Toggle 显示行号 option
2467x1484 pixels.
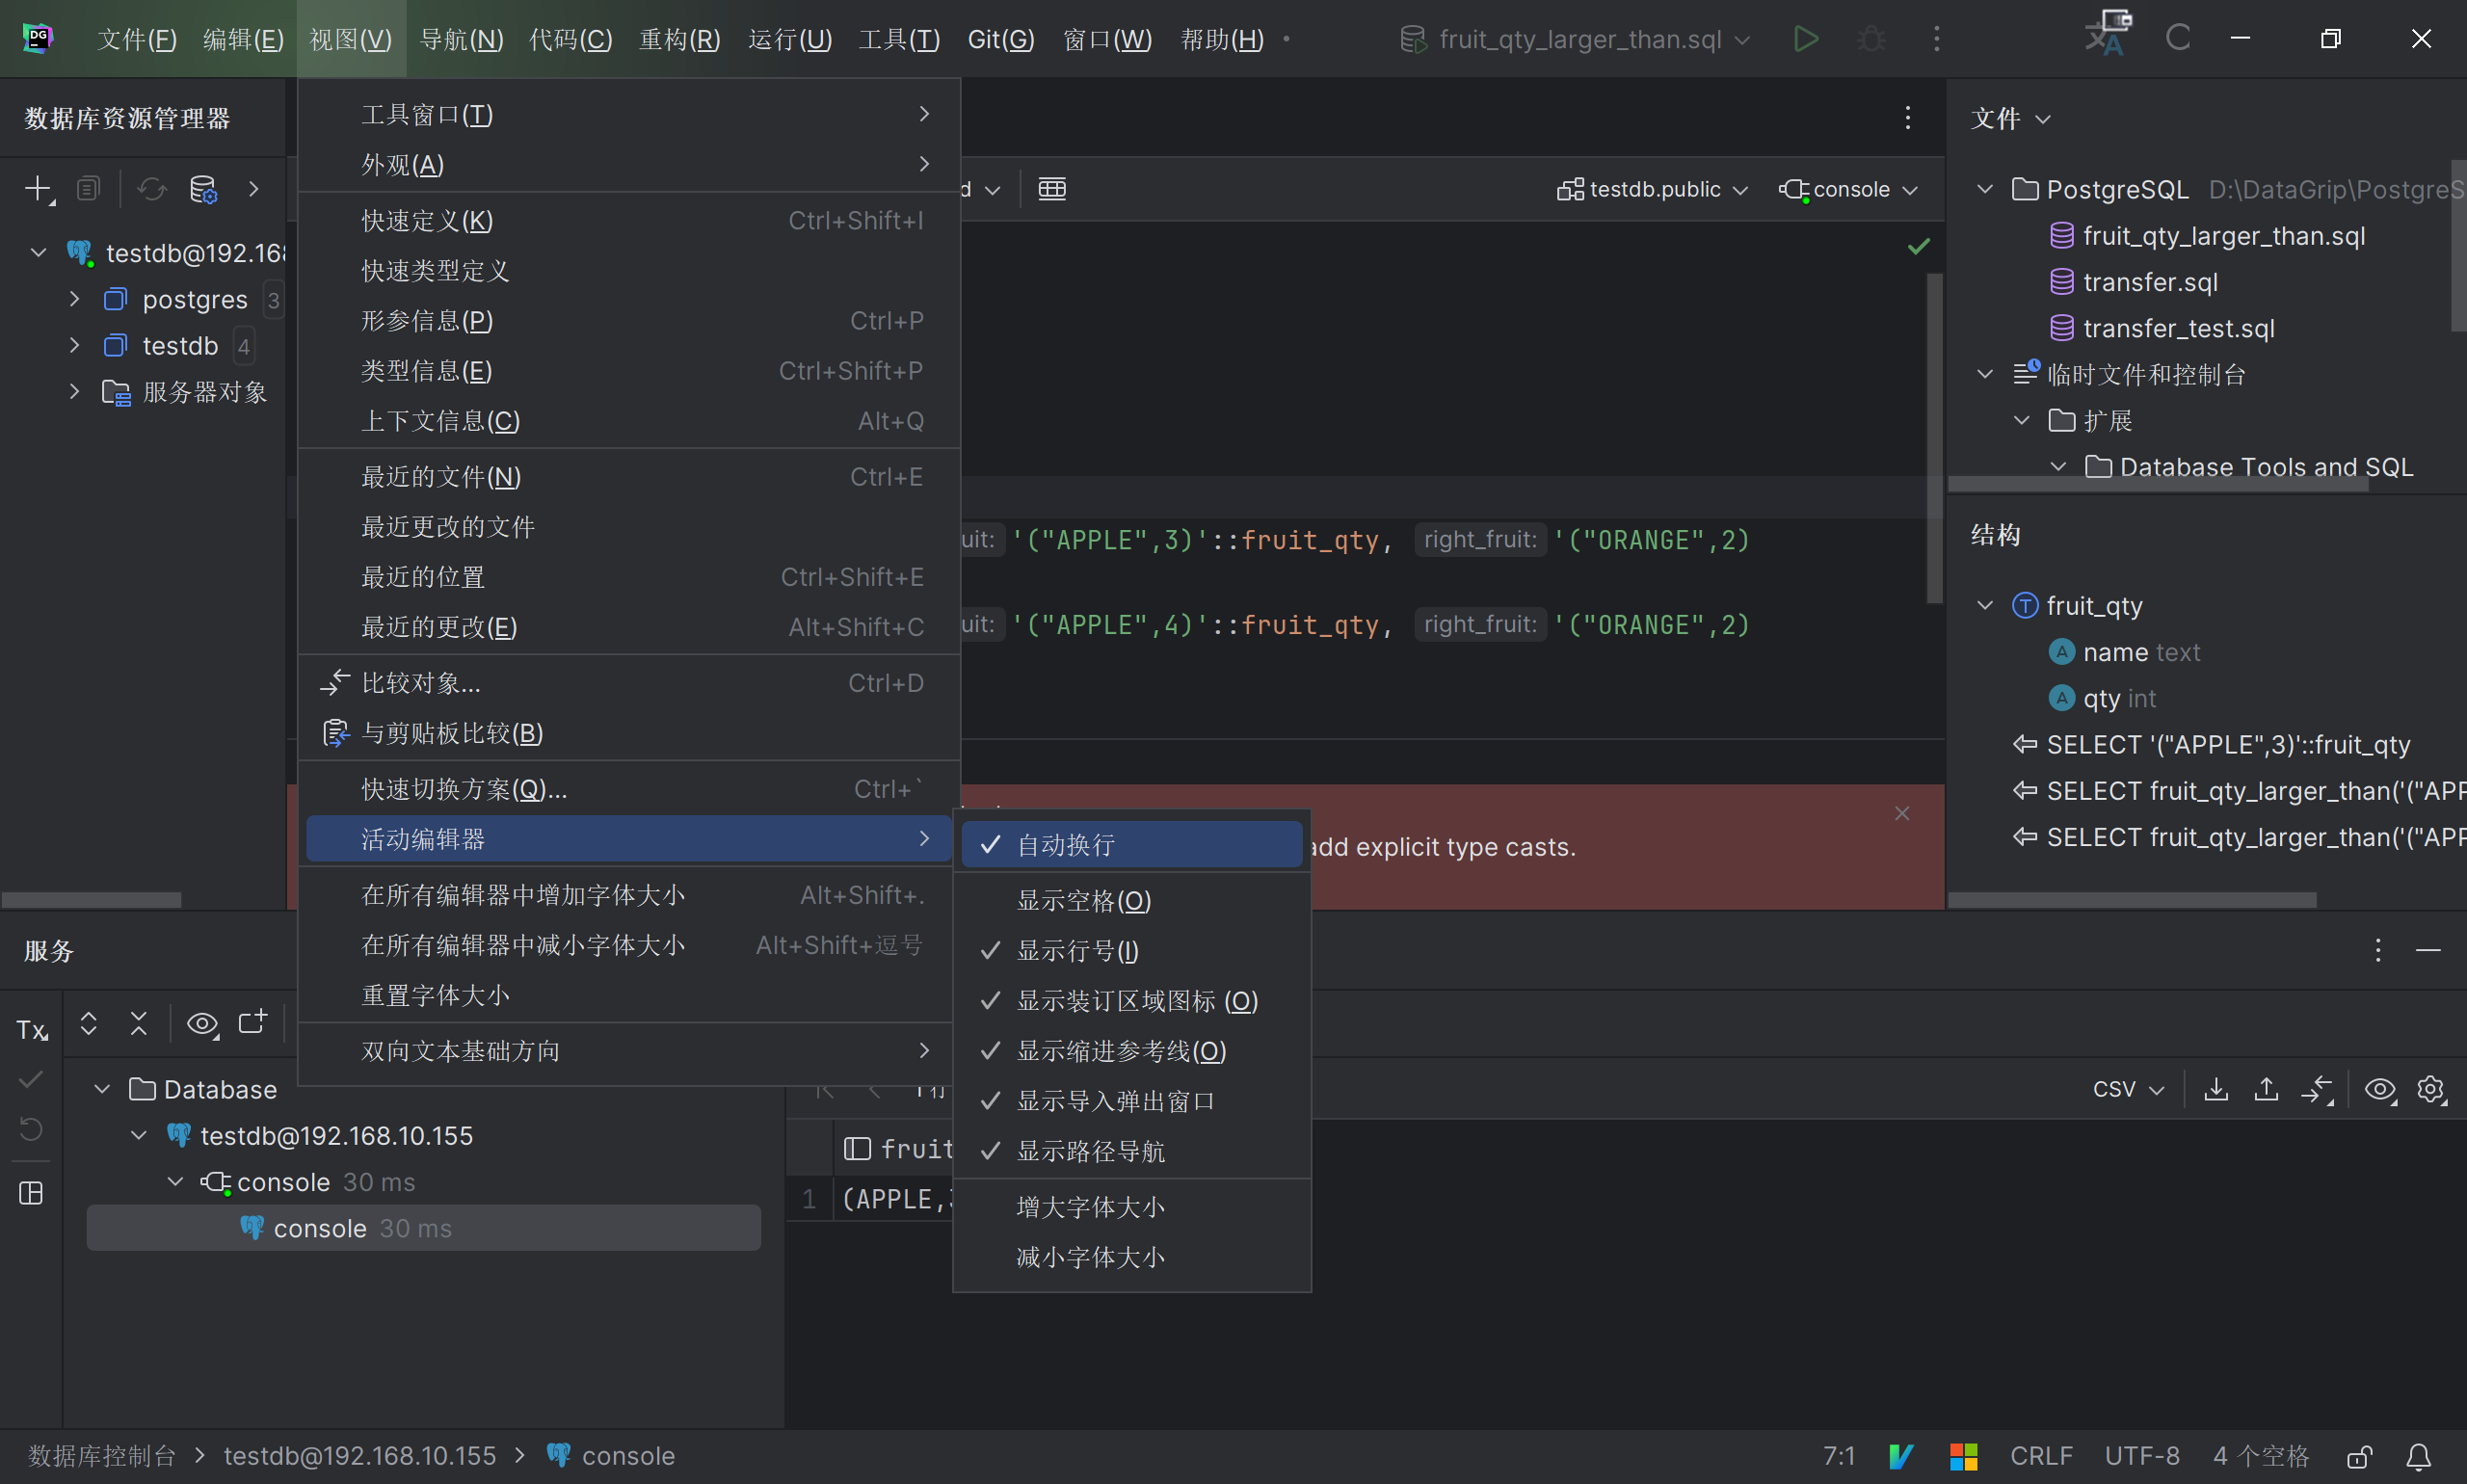pos(1132,951)
